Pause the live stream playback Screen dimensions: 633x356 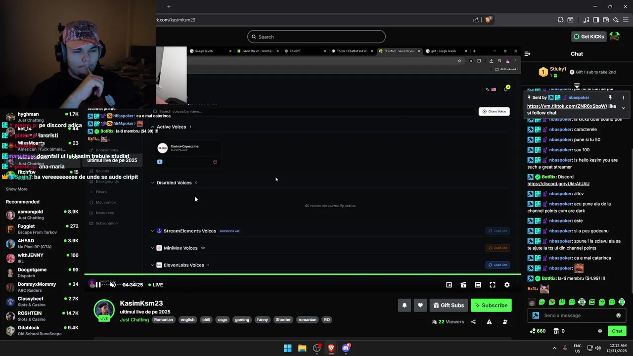tap(98, 285)
